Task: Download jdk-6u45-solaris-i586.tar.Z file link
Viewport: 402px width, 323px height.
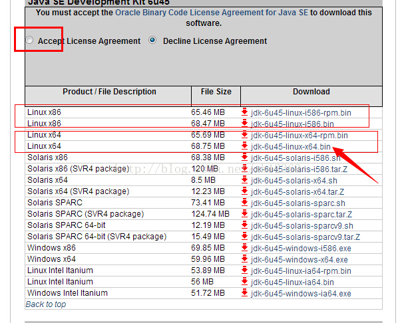Action: [300, 169]
